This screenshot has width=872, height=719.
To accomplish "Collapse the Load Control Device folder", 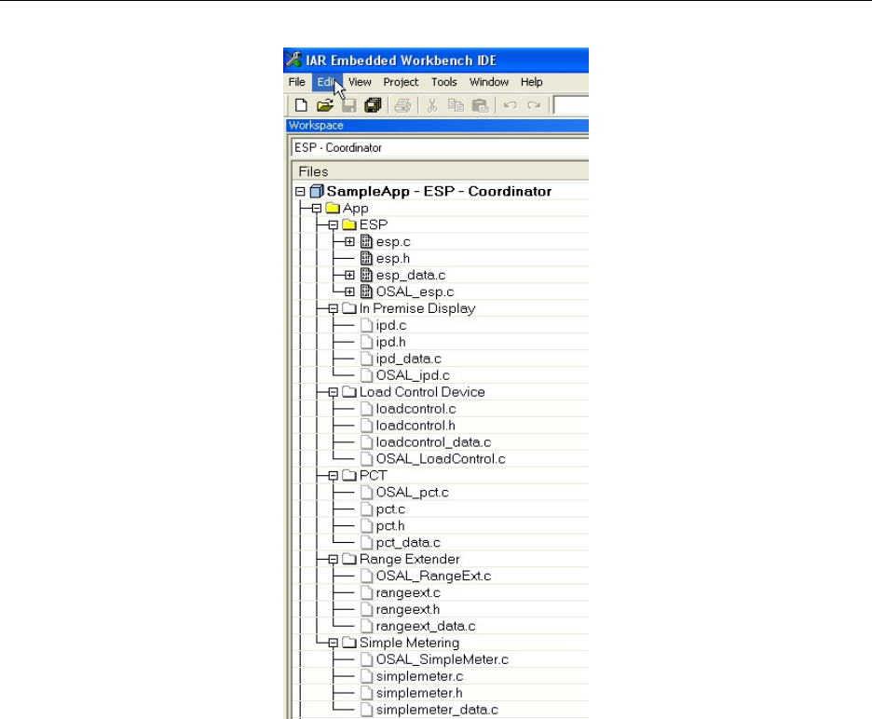I will tap(334, 392).
